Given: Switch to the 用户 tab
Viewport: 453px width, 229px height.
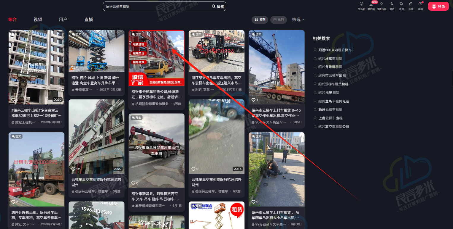Looking at the screenshot, I should pos(63,20).
